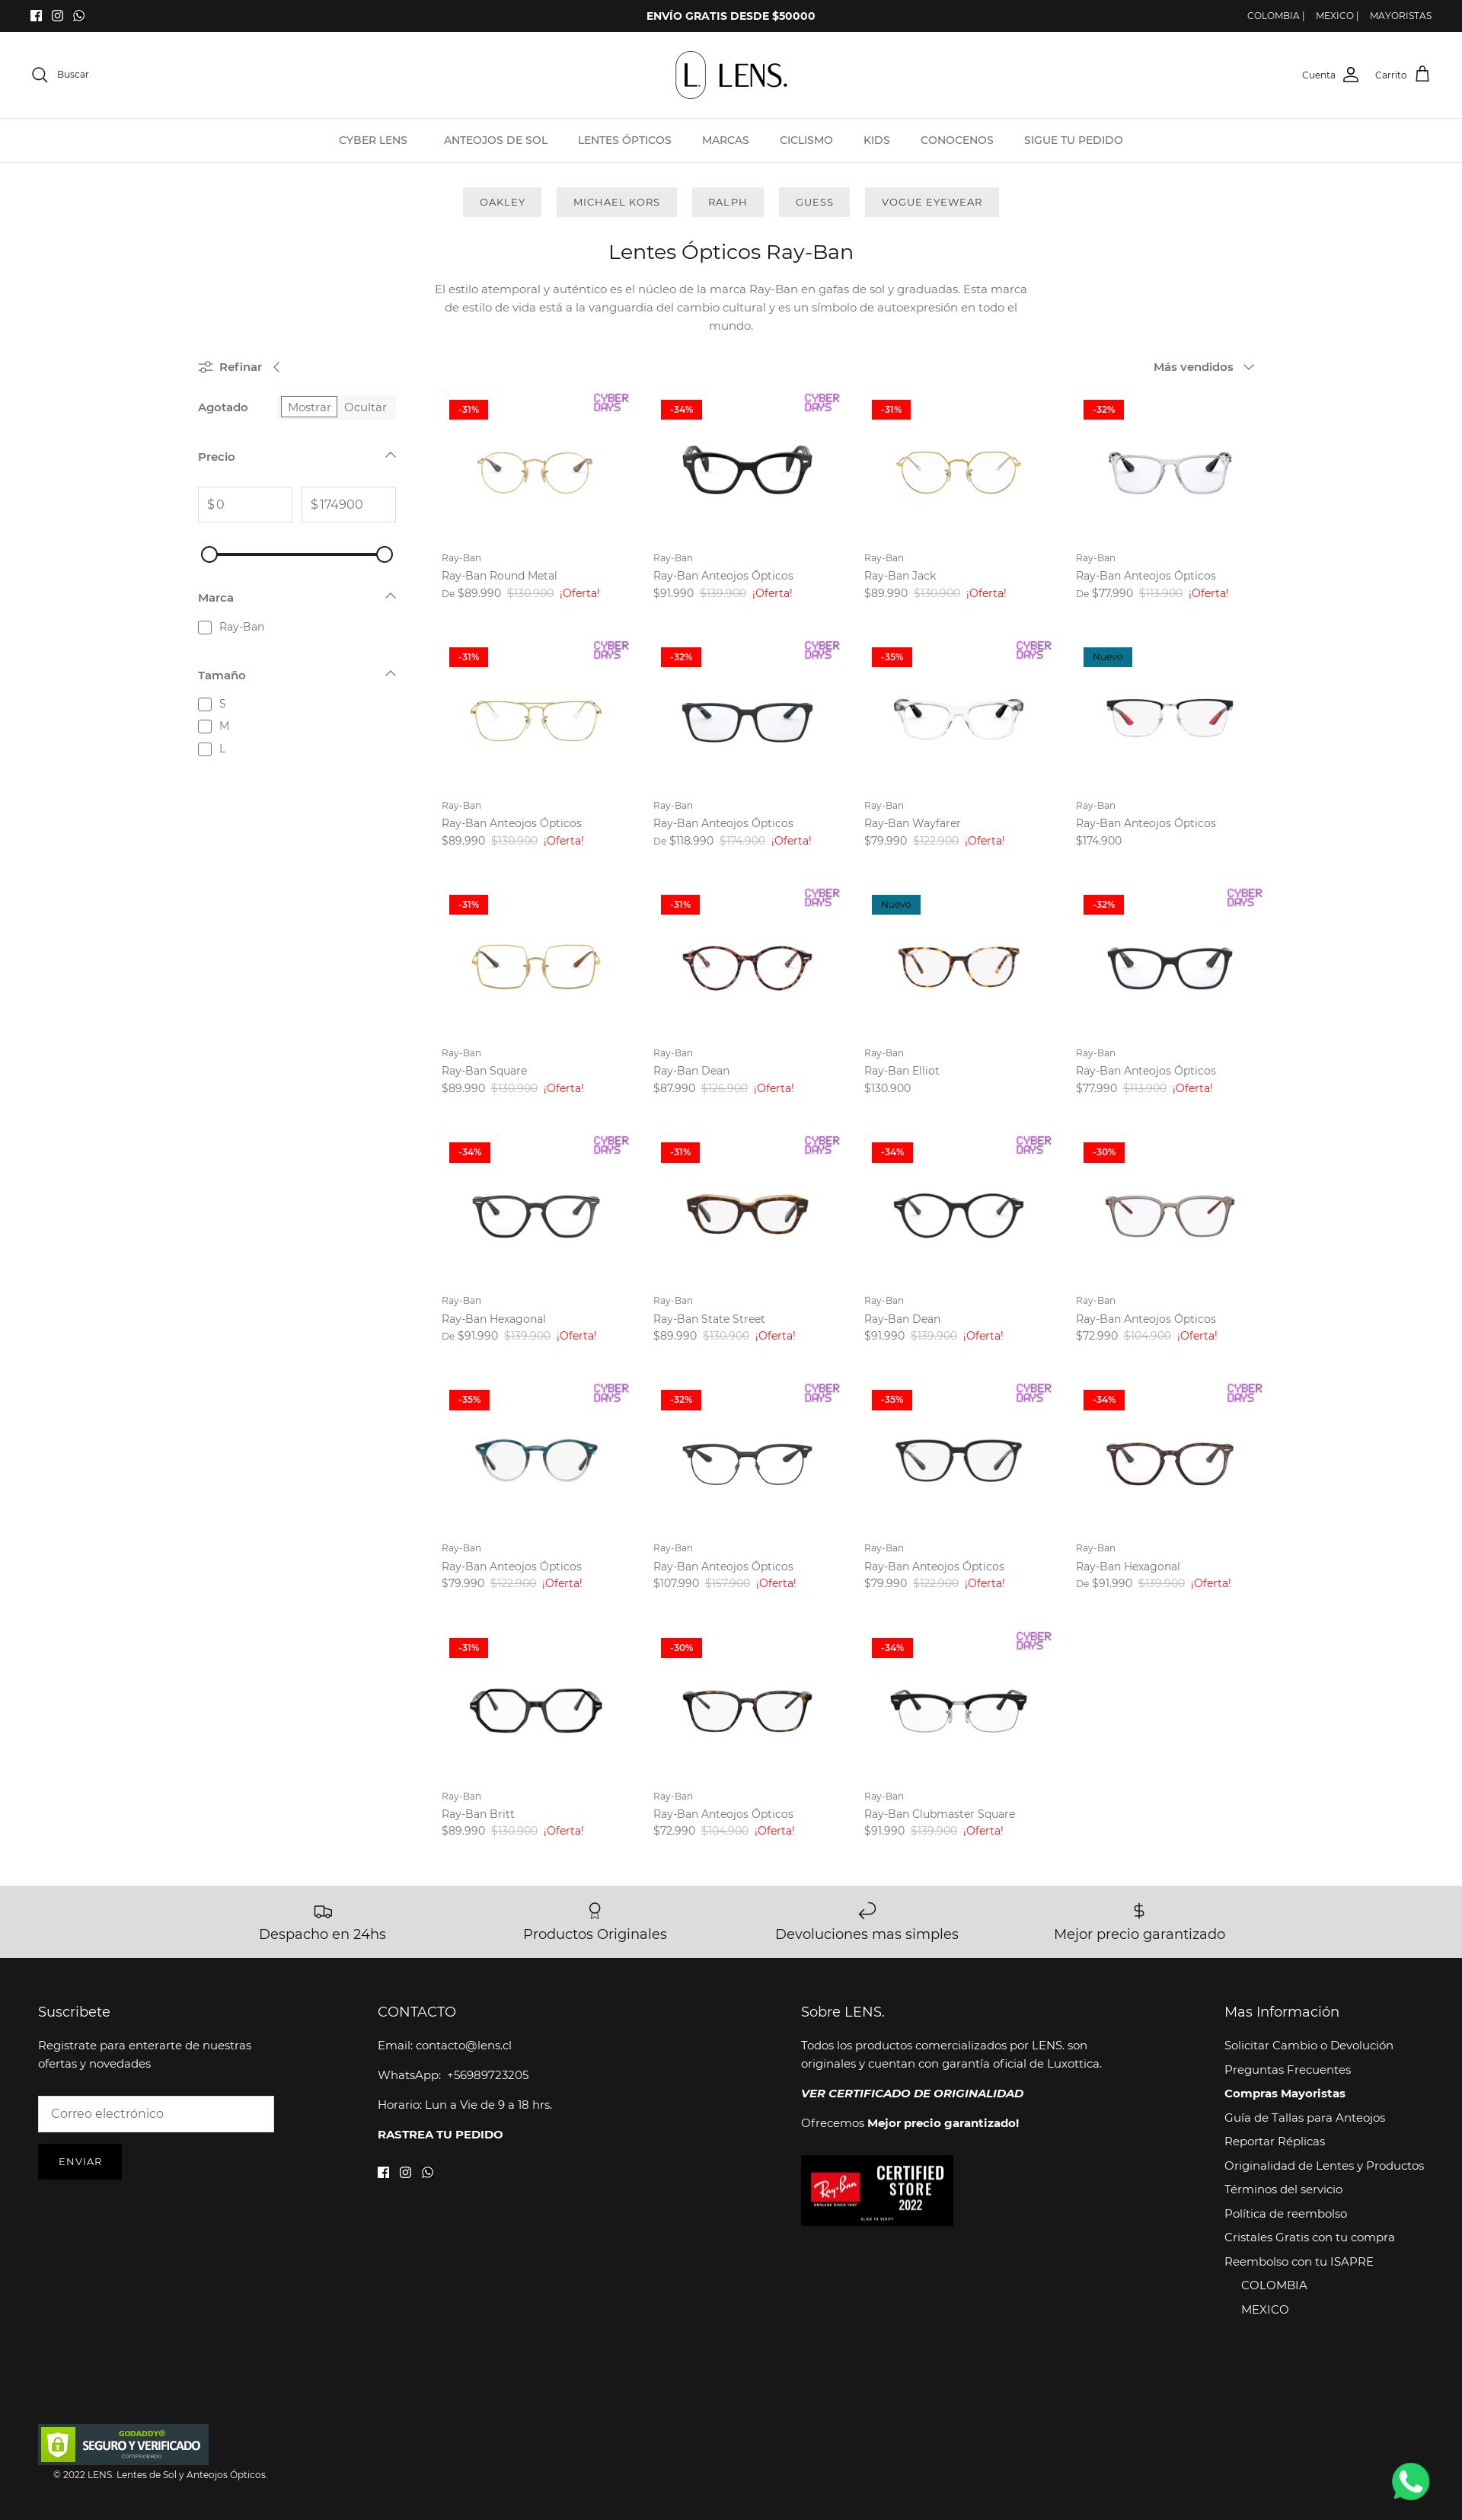
Task: Check the L size filter
Action: coord(205,750)
